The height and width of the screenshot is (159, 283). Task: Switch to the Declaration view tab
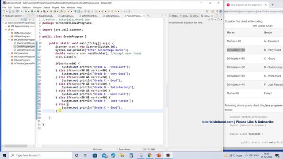point(195,16)
